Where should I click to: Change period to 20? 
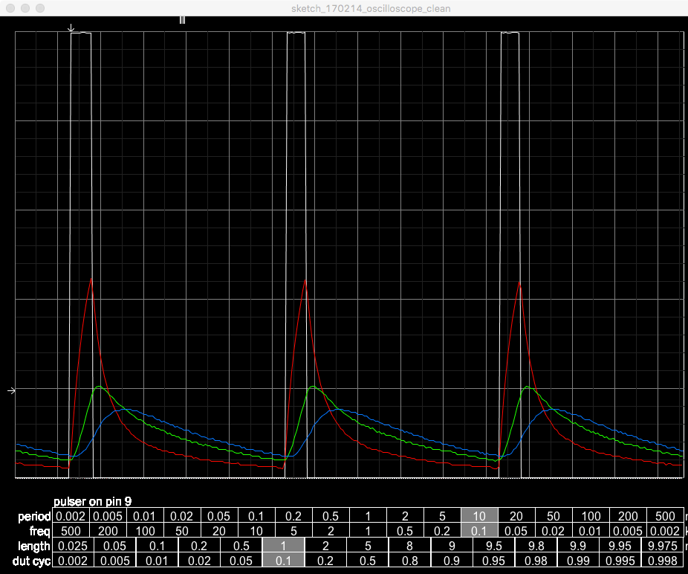point(516,515)
